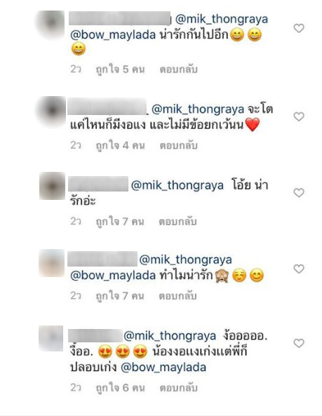
Task: Open @mik_thongraya mention in the first comment
Action: pos(222,20)
